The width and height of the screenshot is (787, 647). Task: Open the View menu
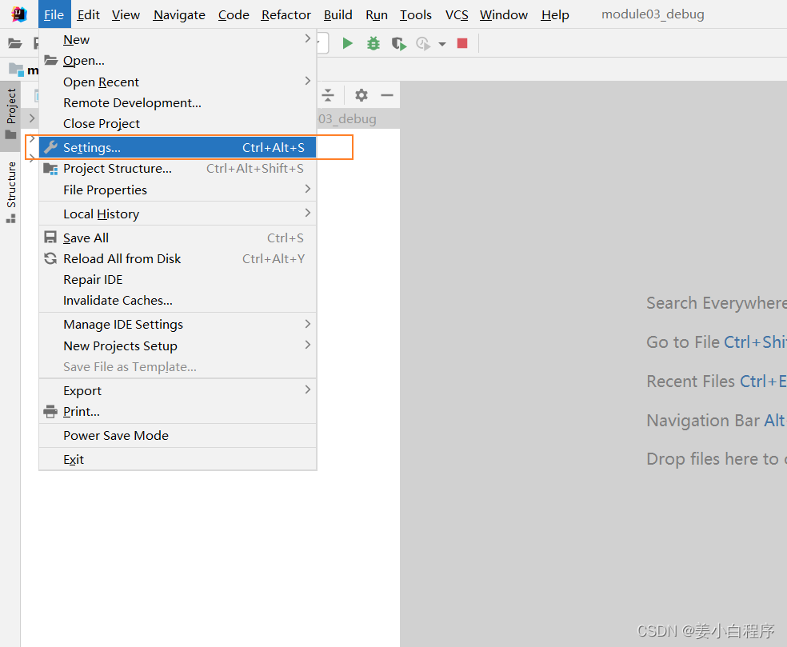click(x=126, y=15)
